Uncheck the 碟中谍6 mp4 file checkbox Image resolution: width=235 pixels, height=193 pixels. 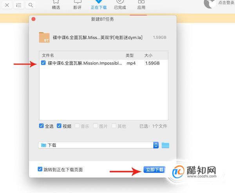point(43,63)
